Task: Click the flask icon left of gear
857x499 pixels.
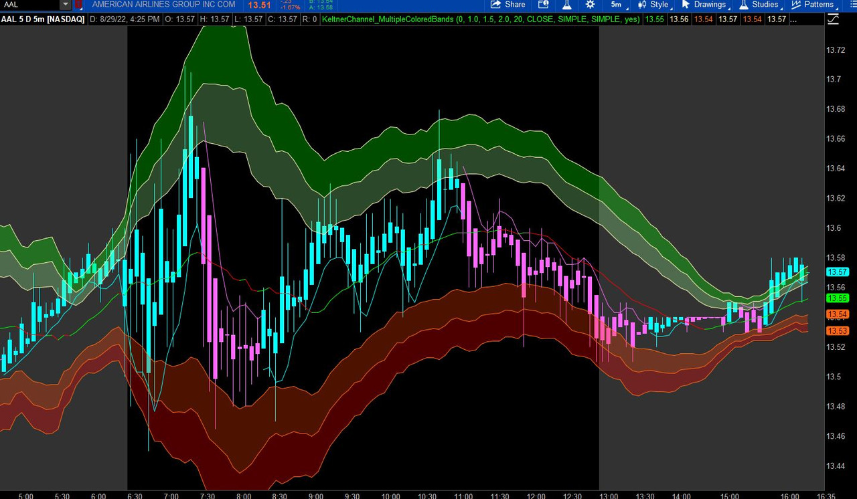Action: click(x=566, y=5)
